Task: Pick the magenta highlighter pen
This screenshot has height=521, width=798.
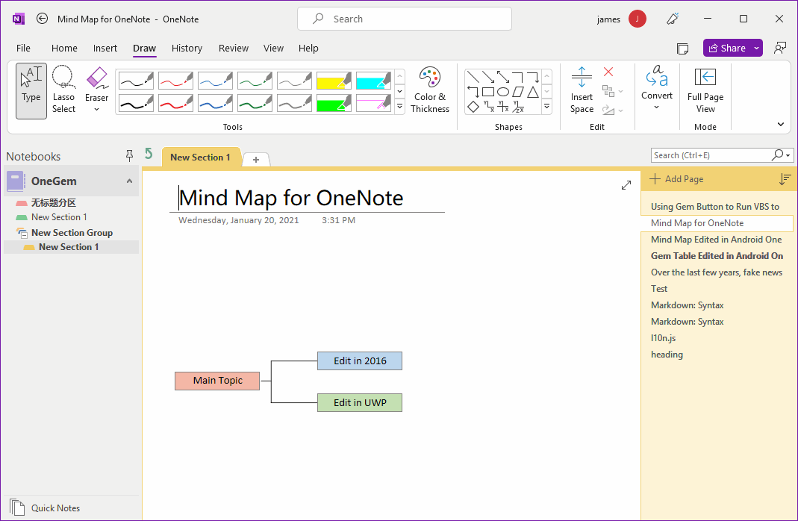Action: point(373,103)
